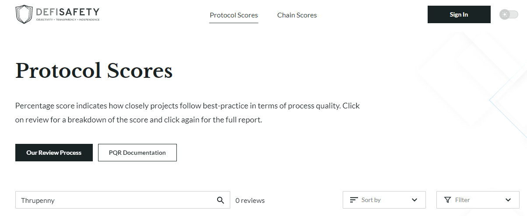Open Our Review Process page

(54, 153)
